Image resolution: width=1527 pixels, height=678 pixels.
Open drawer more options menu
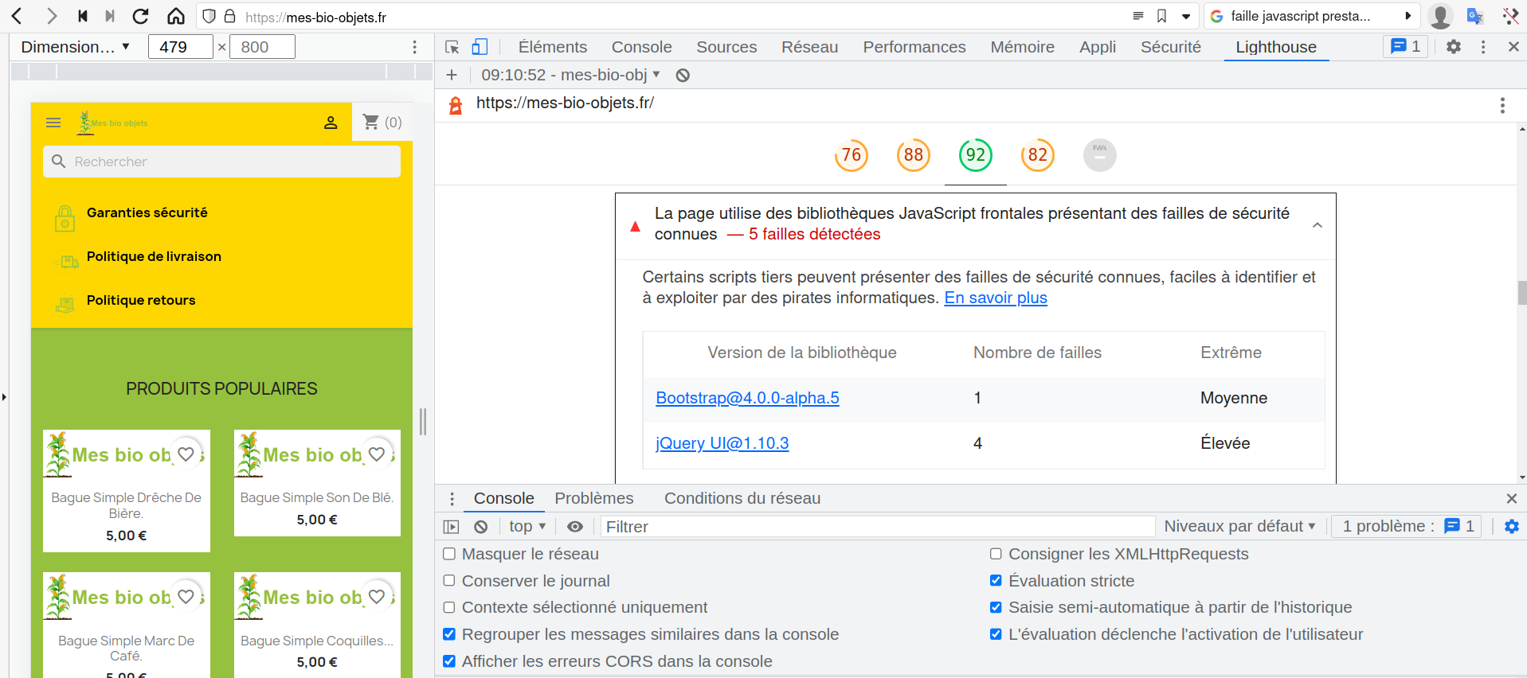click(x=452, y=499)
